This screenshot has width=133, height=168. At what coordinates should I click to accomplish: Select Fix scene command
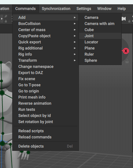click(x=46, y=79)
